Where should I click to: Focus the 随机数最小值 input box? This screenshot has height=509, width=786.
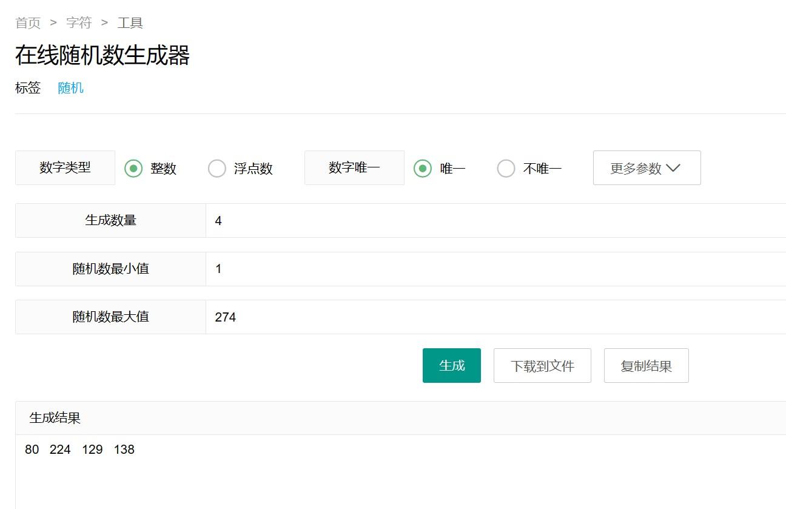pyautogui.click(x=495, y=269)
